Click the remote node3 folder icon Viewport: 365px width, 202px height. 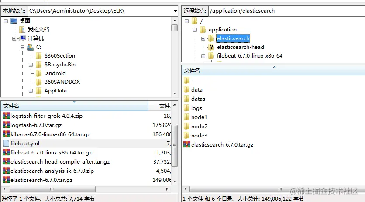tap(186, 135)
